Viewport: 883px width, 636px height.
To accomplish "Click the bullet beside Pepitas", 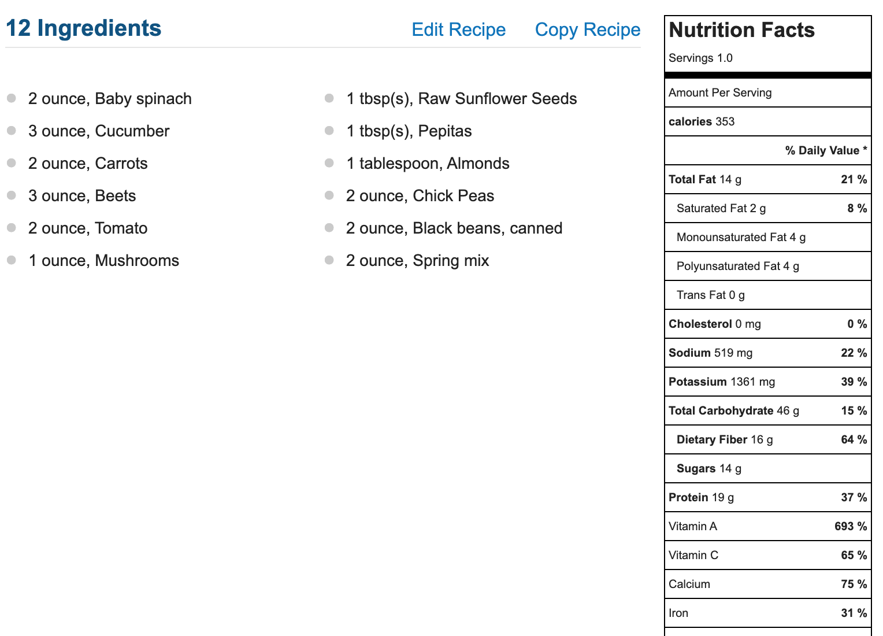I will pyautogui.click(x=329, y=131).
